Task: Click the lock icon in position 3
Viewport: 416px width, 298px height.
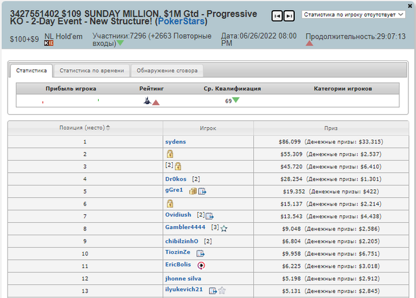Action: (178, 166)
